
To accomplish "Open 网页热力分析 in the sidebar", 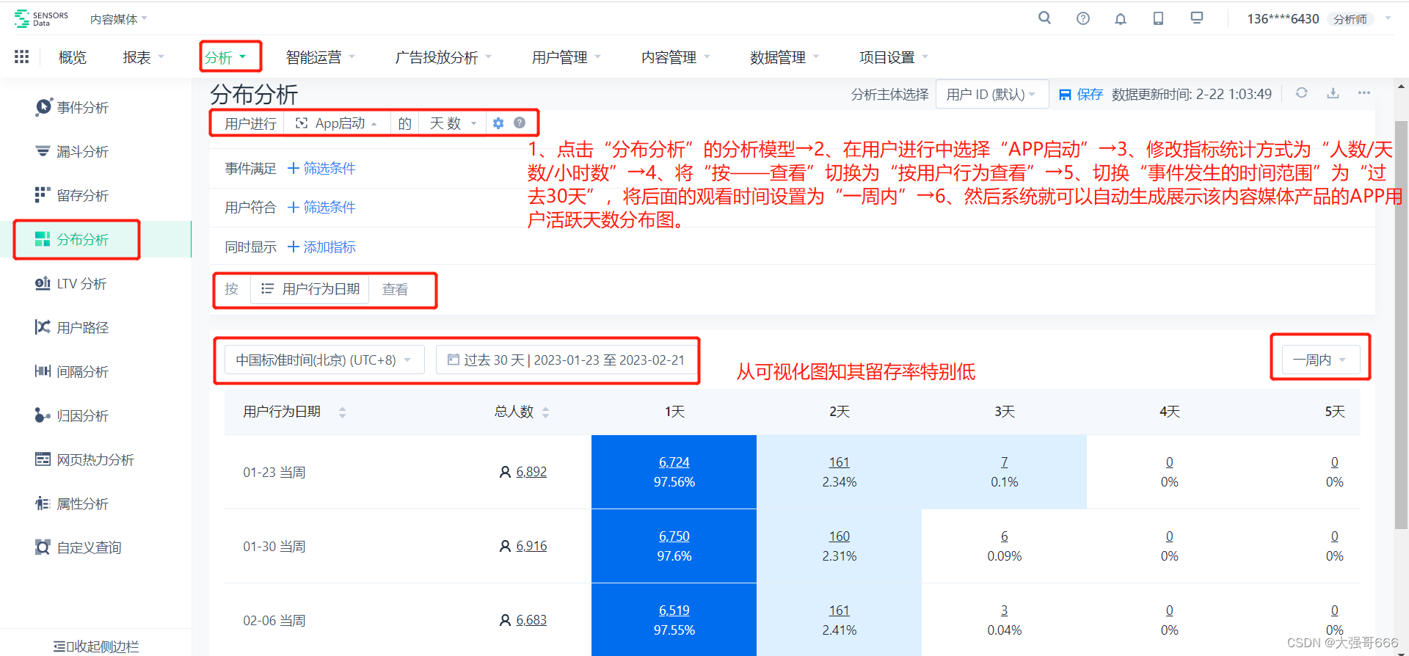I will (x=84, y=460).
